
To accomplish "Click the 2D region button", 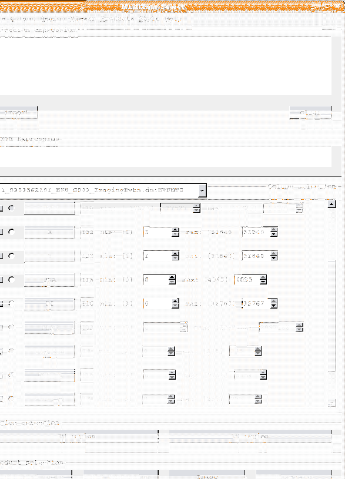I will click(250, 437).
